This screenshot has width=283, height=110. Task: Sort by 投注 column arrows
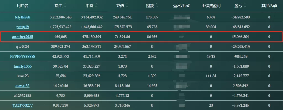pyautogui.click(x=65, y=6)
